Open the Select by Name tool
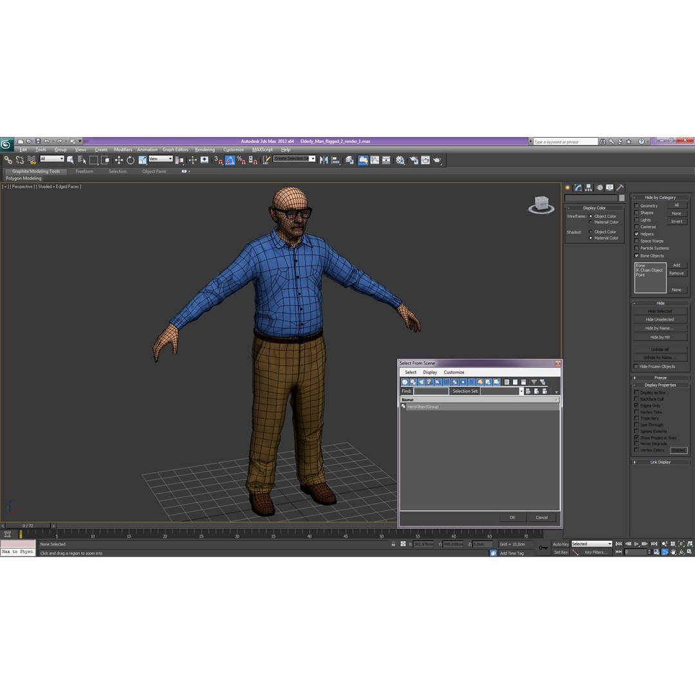The width and height of the screenshot is (695, 695). pos(82,160)
